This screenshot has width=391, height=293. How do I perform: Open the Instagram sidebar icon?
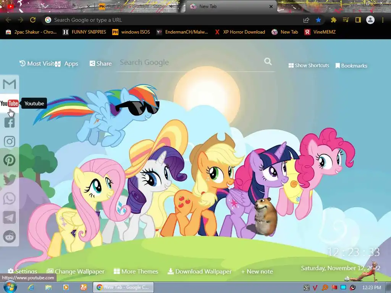tap(10, 141)
